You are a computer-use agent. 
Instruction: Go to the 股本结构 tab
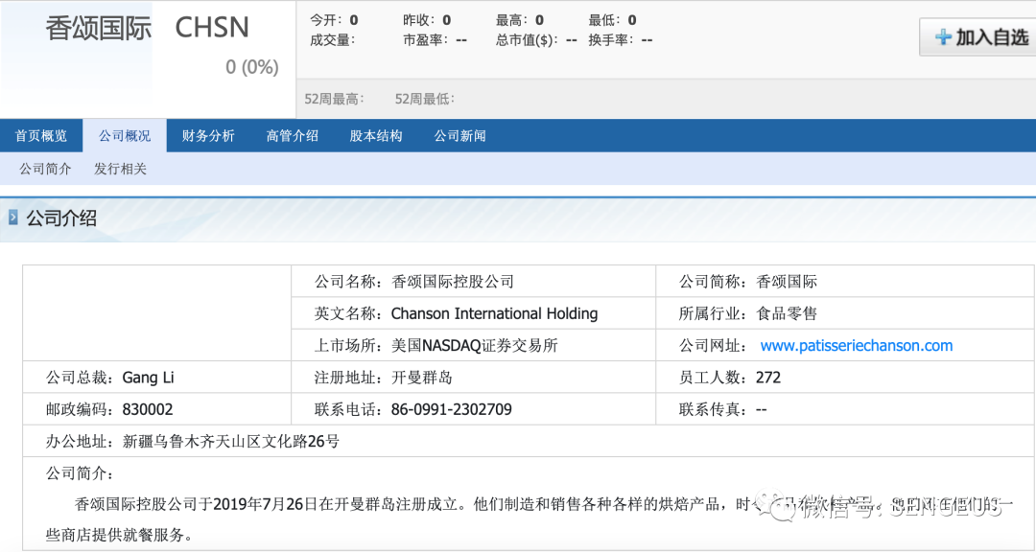376,136
